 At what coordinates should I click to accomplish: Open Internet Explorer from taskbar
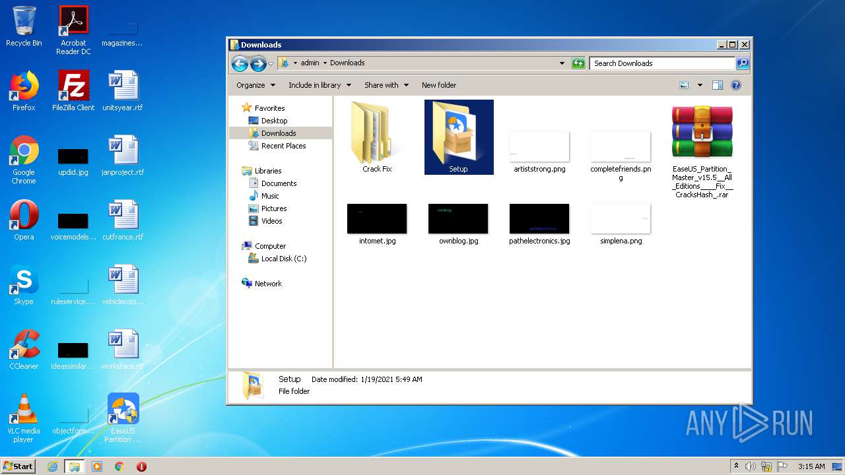point(52,466)
